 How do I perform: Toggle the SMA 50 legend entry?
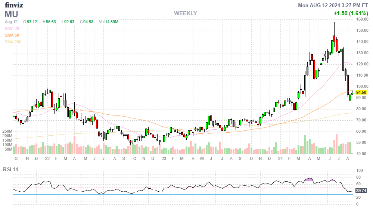coord(12,35)
